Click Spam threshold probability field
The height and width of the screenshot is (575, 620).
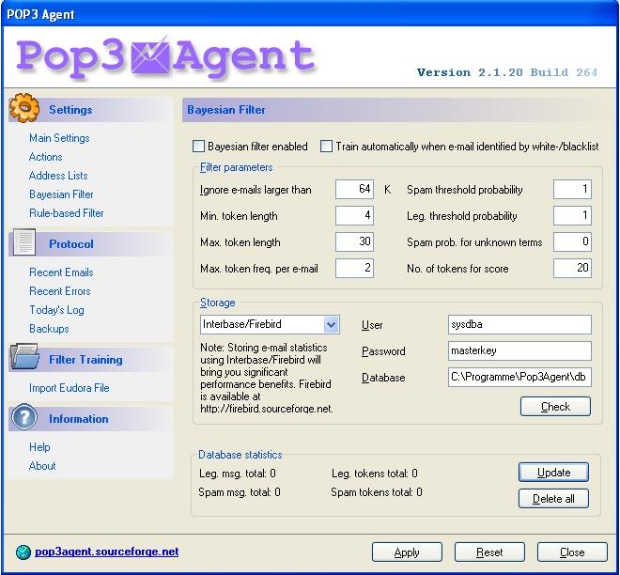point(572,190)
